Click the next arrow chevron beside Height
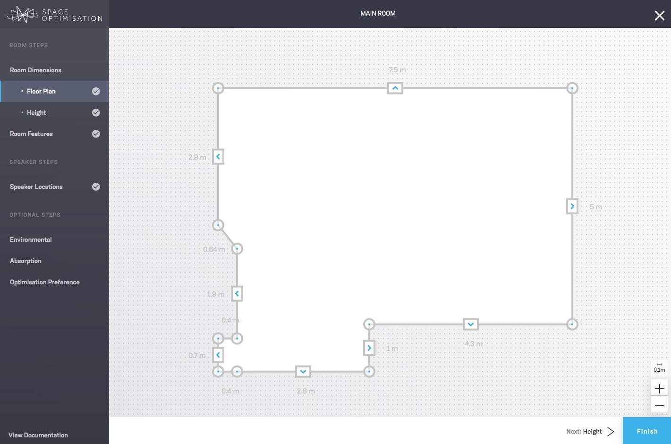671x444 pixels. tap(611, 431)
